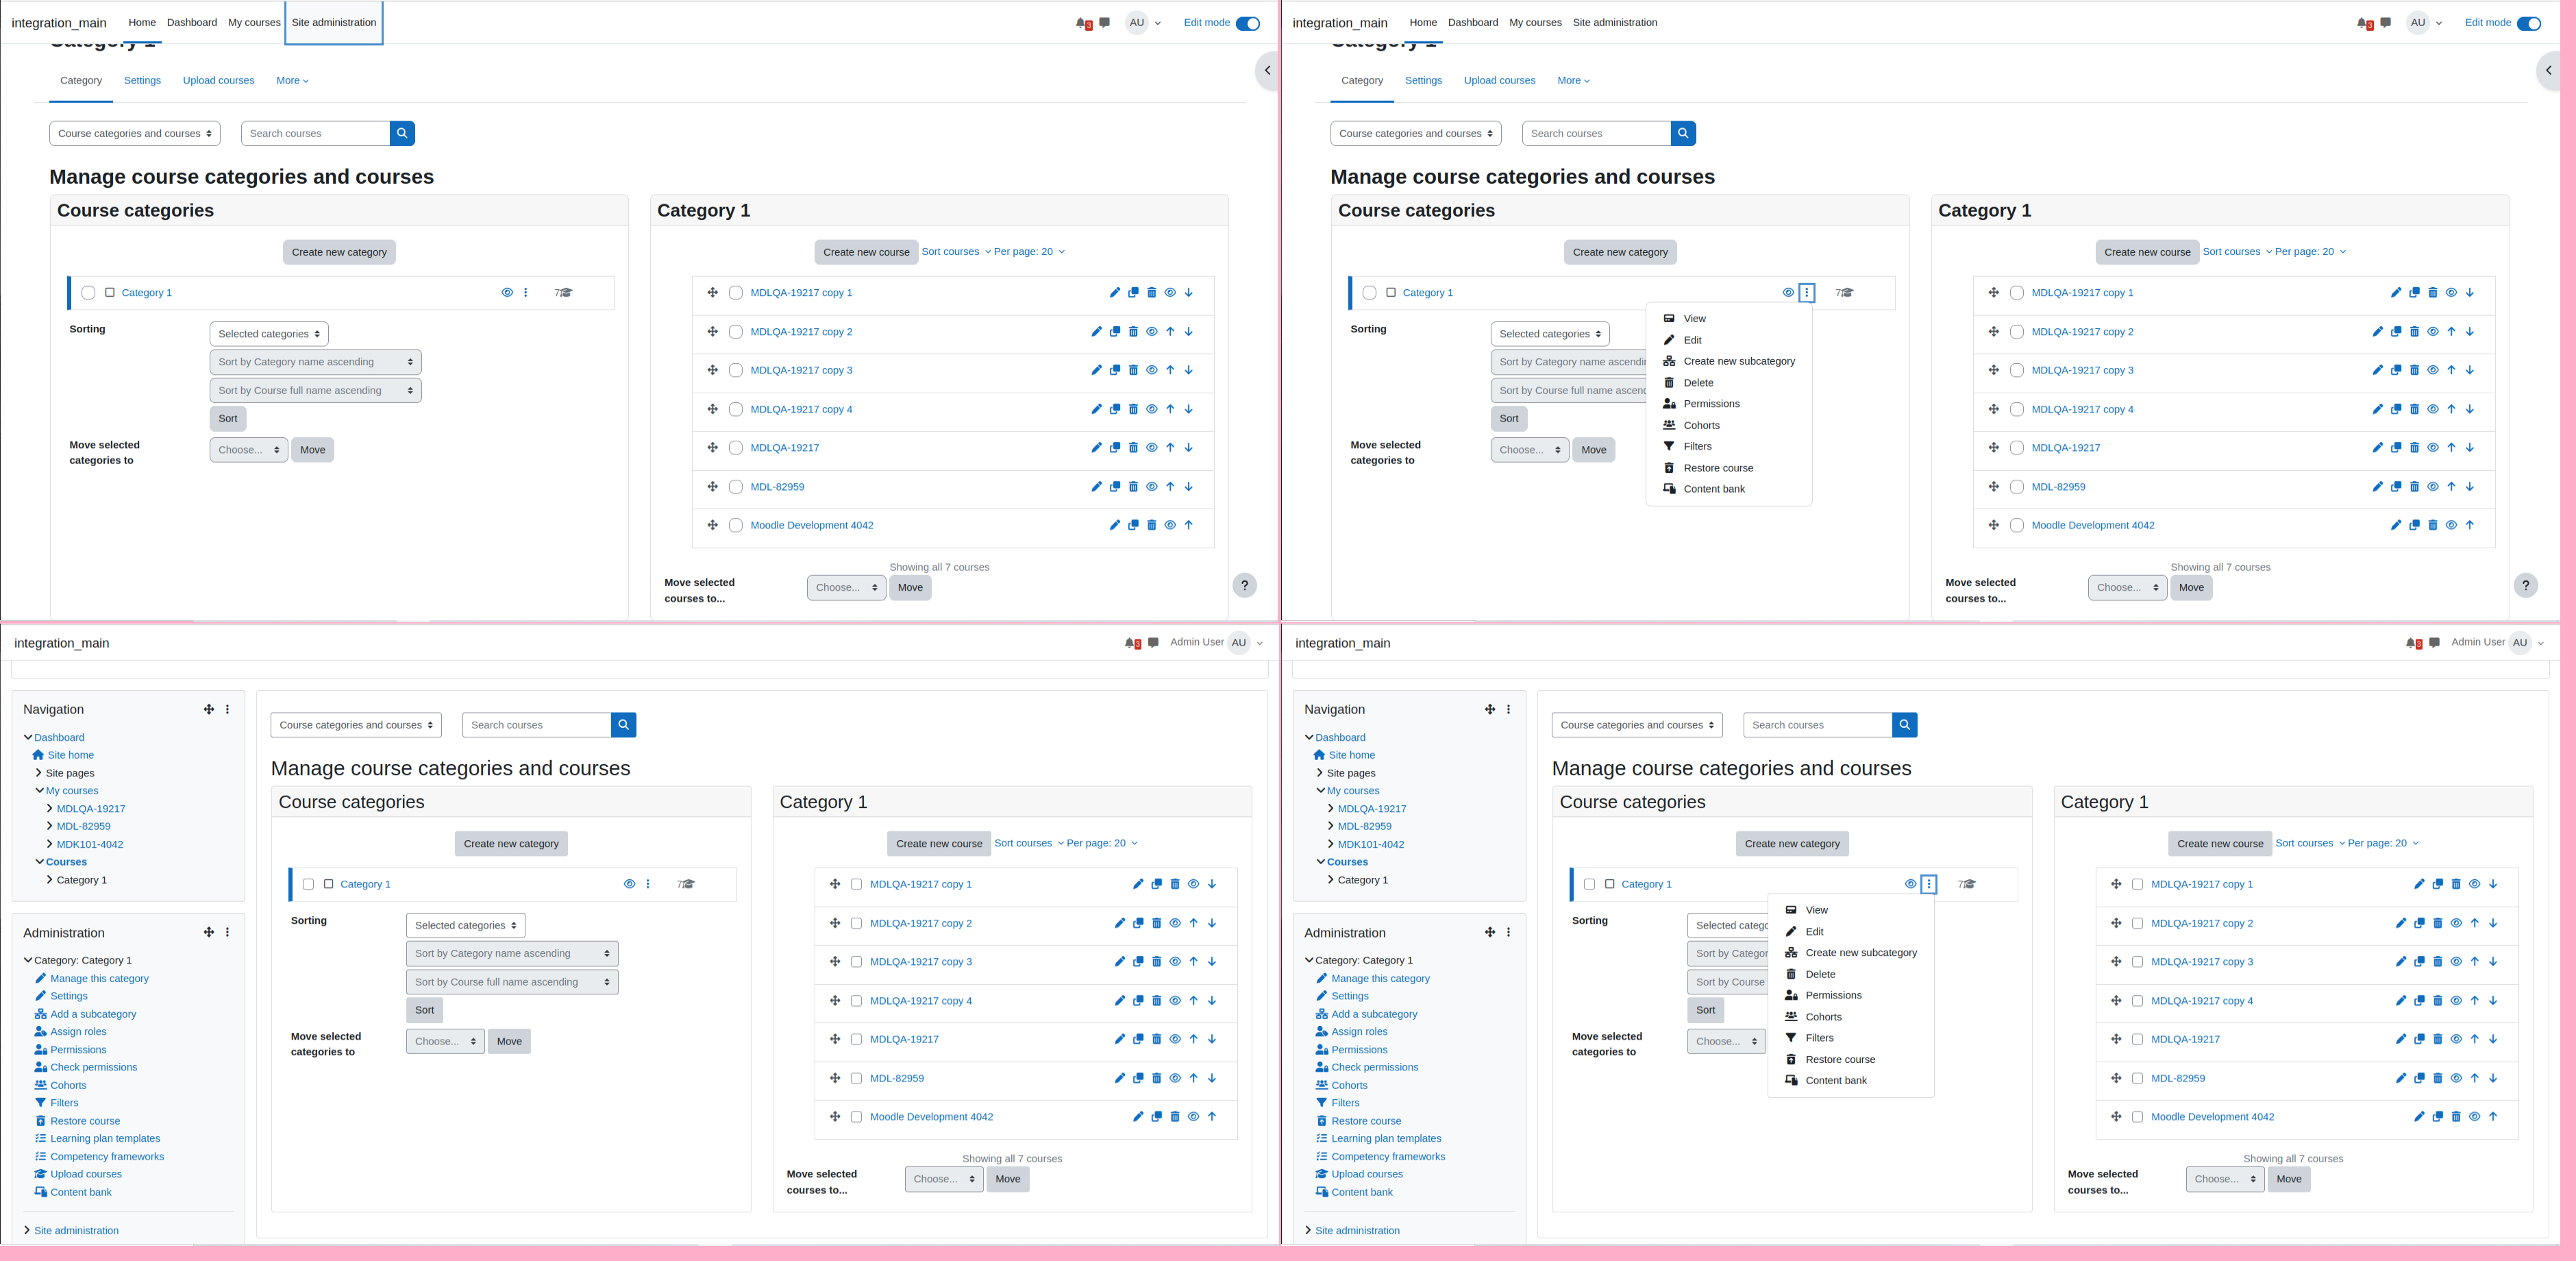Duplicate MDL-82959 course in bottom-right screenshot

[x=2419, y=1078]
